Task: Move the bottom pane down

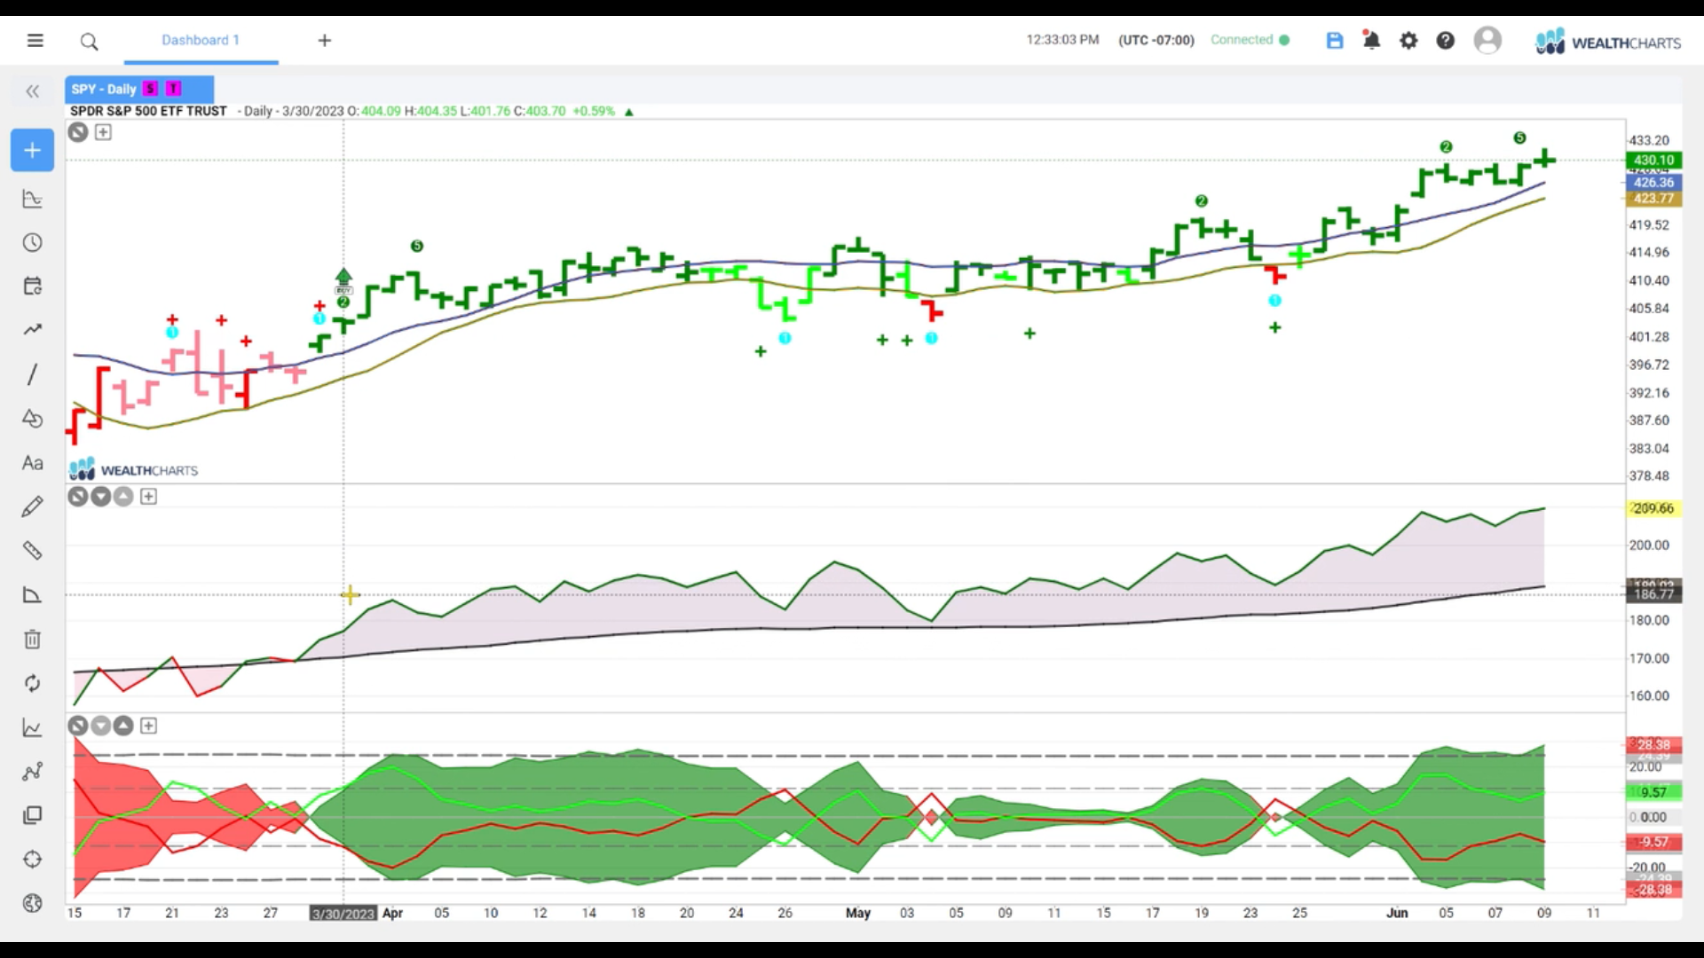Action: point(100,726)
